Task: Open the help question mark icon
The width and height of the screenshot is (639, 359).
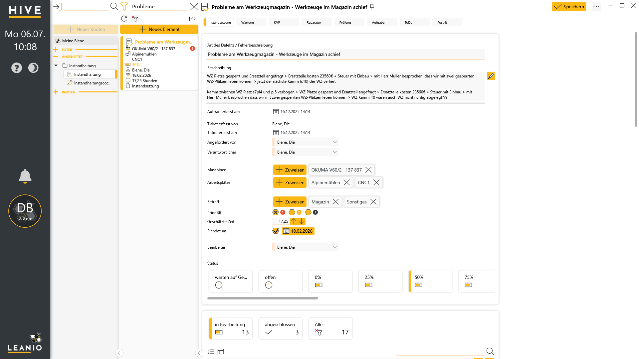Action: point(17,68)
